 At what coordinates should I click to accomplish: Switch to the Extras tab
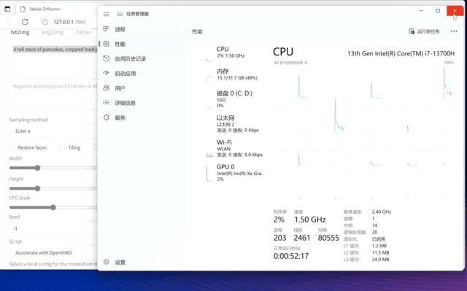[x=83, y=32]
